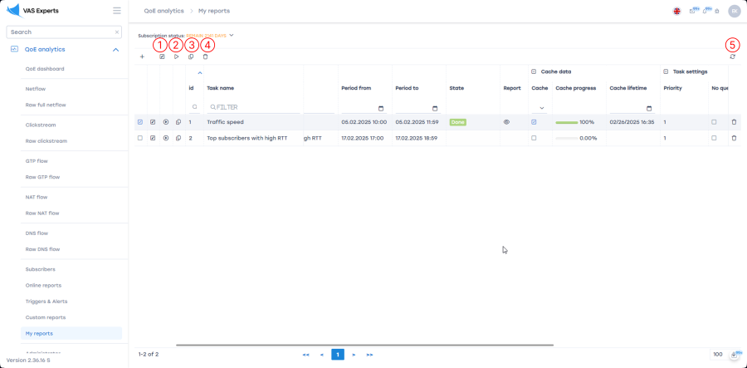View the report for Traffic speed

pos(506,122)
